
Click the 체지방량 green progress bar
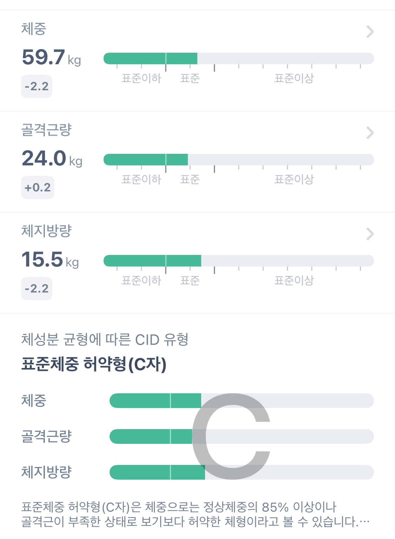(x=152, y=261)
